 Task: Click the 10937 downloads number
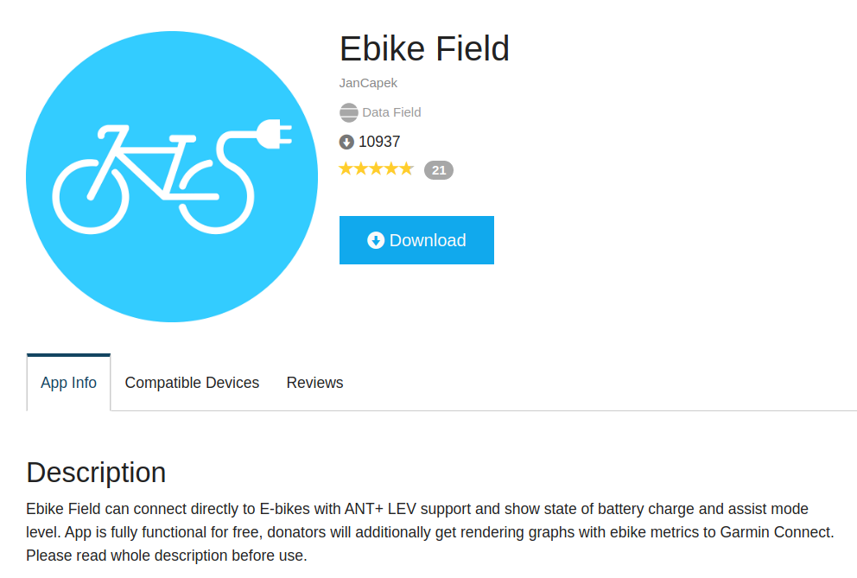pyautogui.click(x=379, y=143)
